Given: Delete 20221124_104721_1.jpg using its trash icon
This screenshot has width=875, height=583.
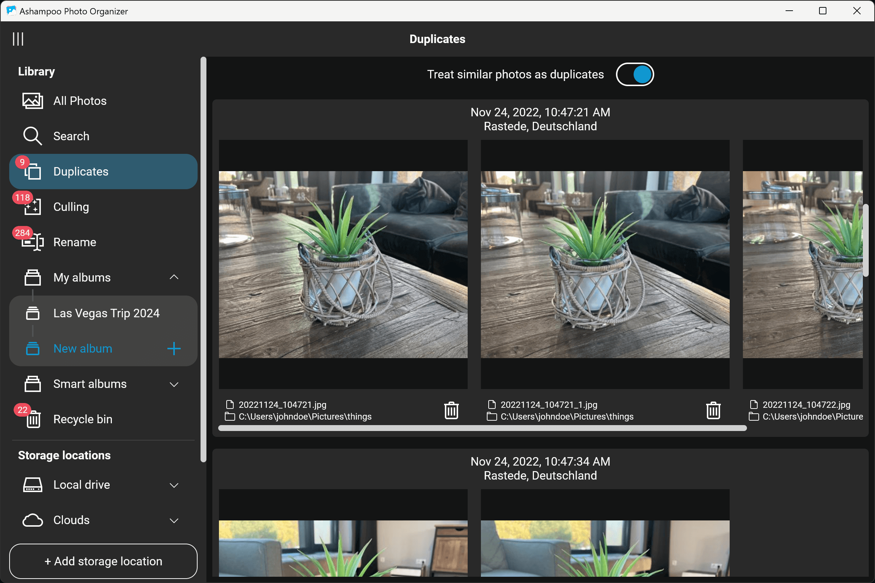Looking at the screenshot, I should (713, 410).
